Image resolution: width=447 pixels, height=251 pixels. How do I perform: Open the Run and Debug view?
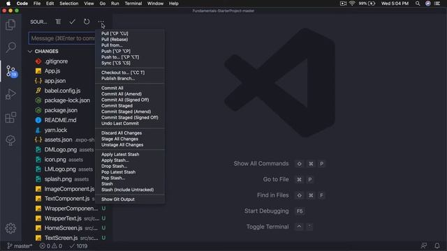(x=10, y=94)
